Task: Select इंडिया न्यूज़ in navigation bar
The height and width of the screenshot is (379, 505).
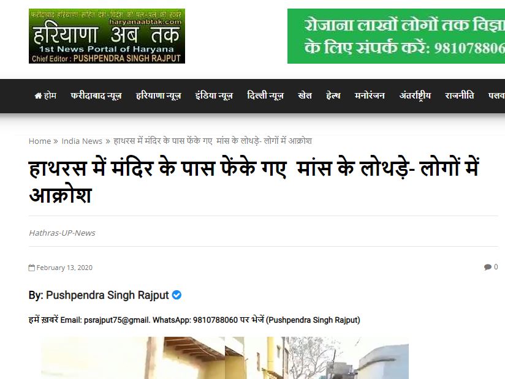Action: tap(214, 96)
